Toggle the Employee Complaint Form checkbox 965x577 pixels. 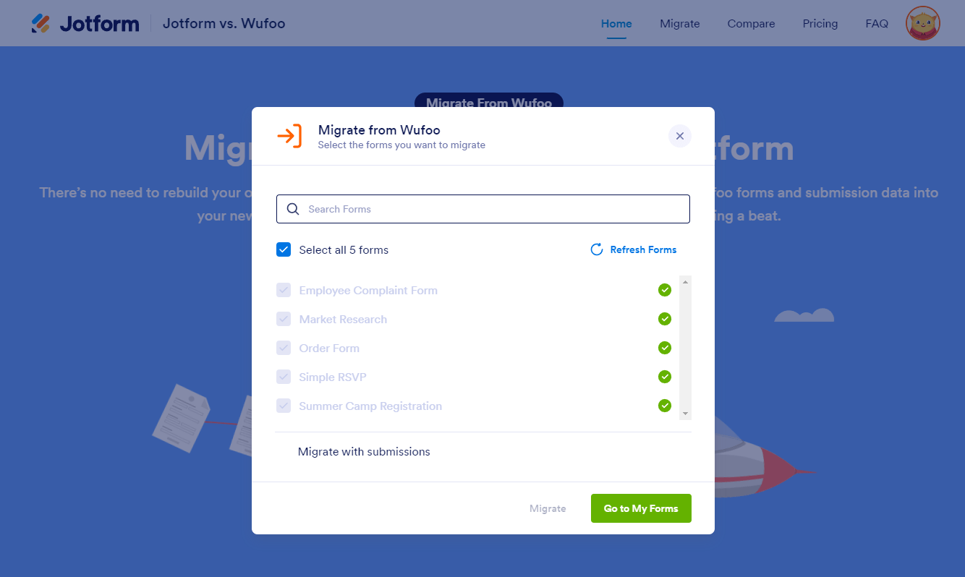click(284, 290)
